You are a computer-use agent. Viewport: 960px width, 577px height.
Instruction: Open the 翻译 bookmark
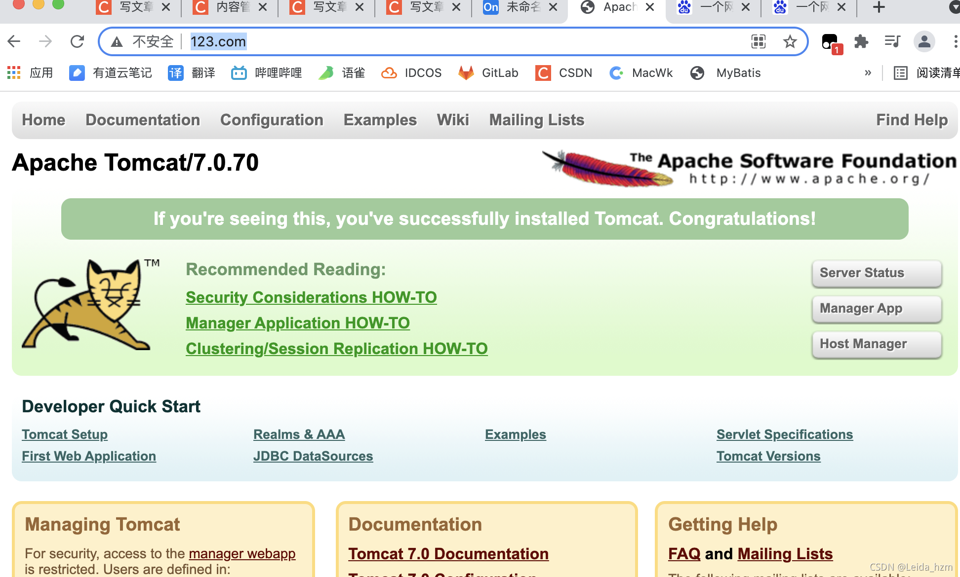point(192,73)
